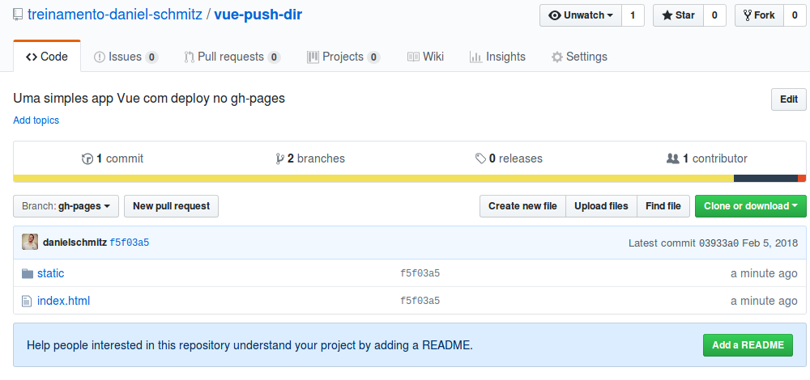Open the Insights tab
The image size is (810, 380).
[x=497, y=57]
